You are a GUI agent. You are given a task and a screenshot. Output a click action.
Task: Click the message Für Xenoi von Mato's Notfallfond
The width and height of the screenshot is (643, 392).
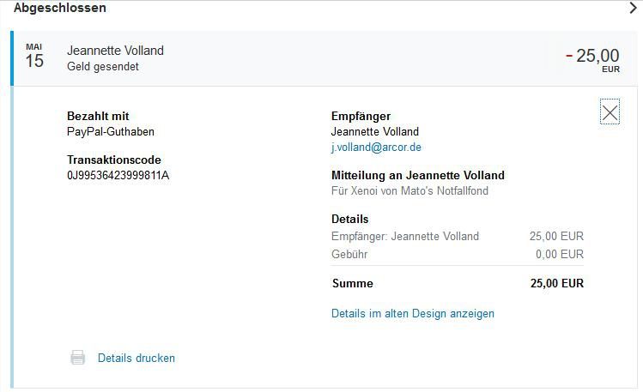[409, 191]
